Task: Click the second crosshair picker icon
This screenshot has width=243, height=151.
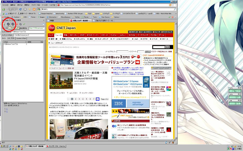Action: pos(13,24)
